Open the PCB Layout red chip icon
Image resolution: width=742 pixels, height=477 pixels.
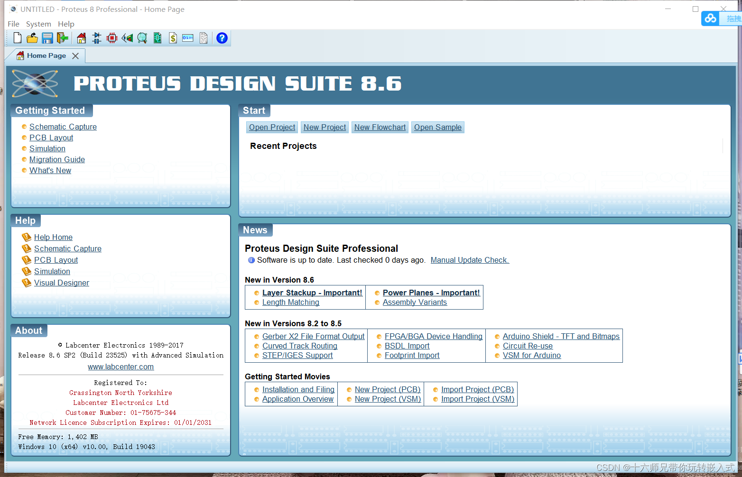(x=112, y=38)
